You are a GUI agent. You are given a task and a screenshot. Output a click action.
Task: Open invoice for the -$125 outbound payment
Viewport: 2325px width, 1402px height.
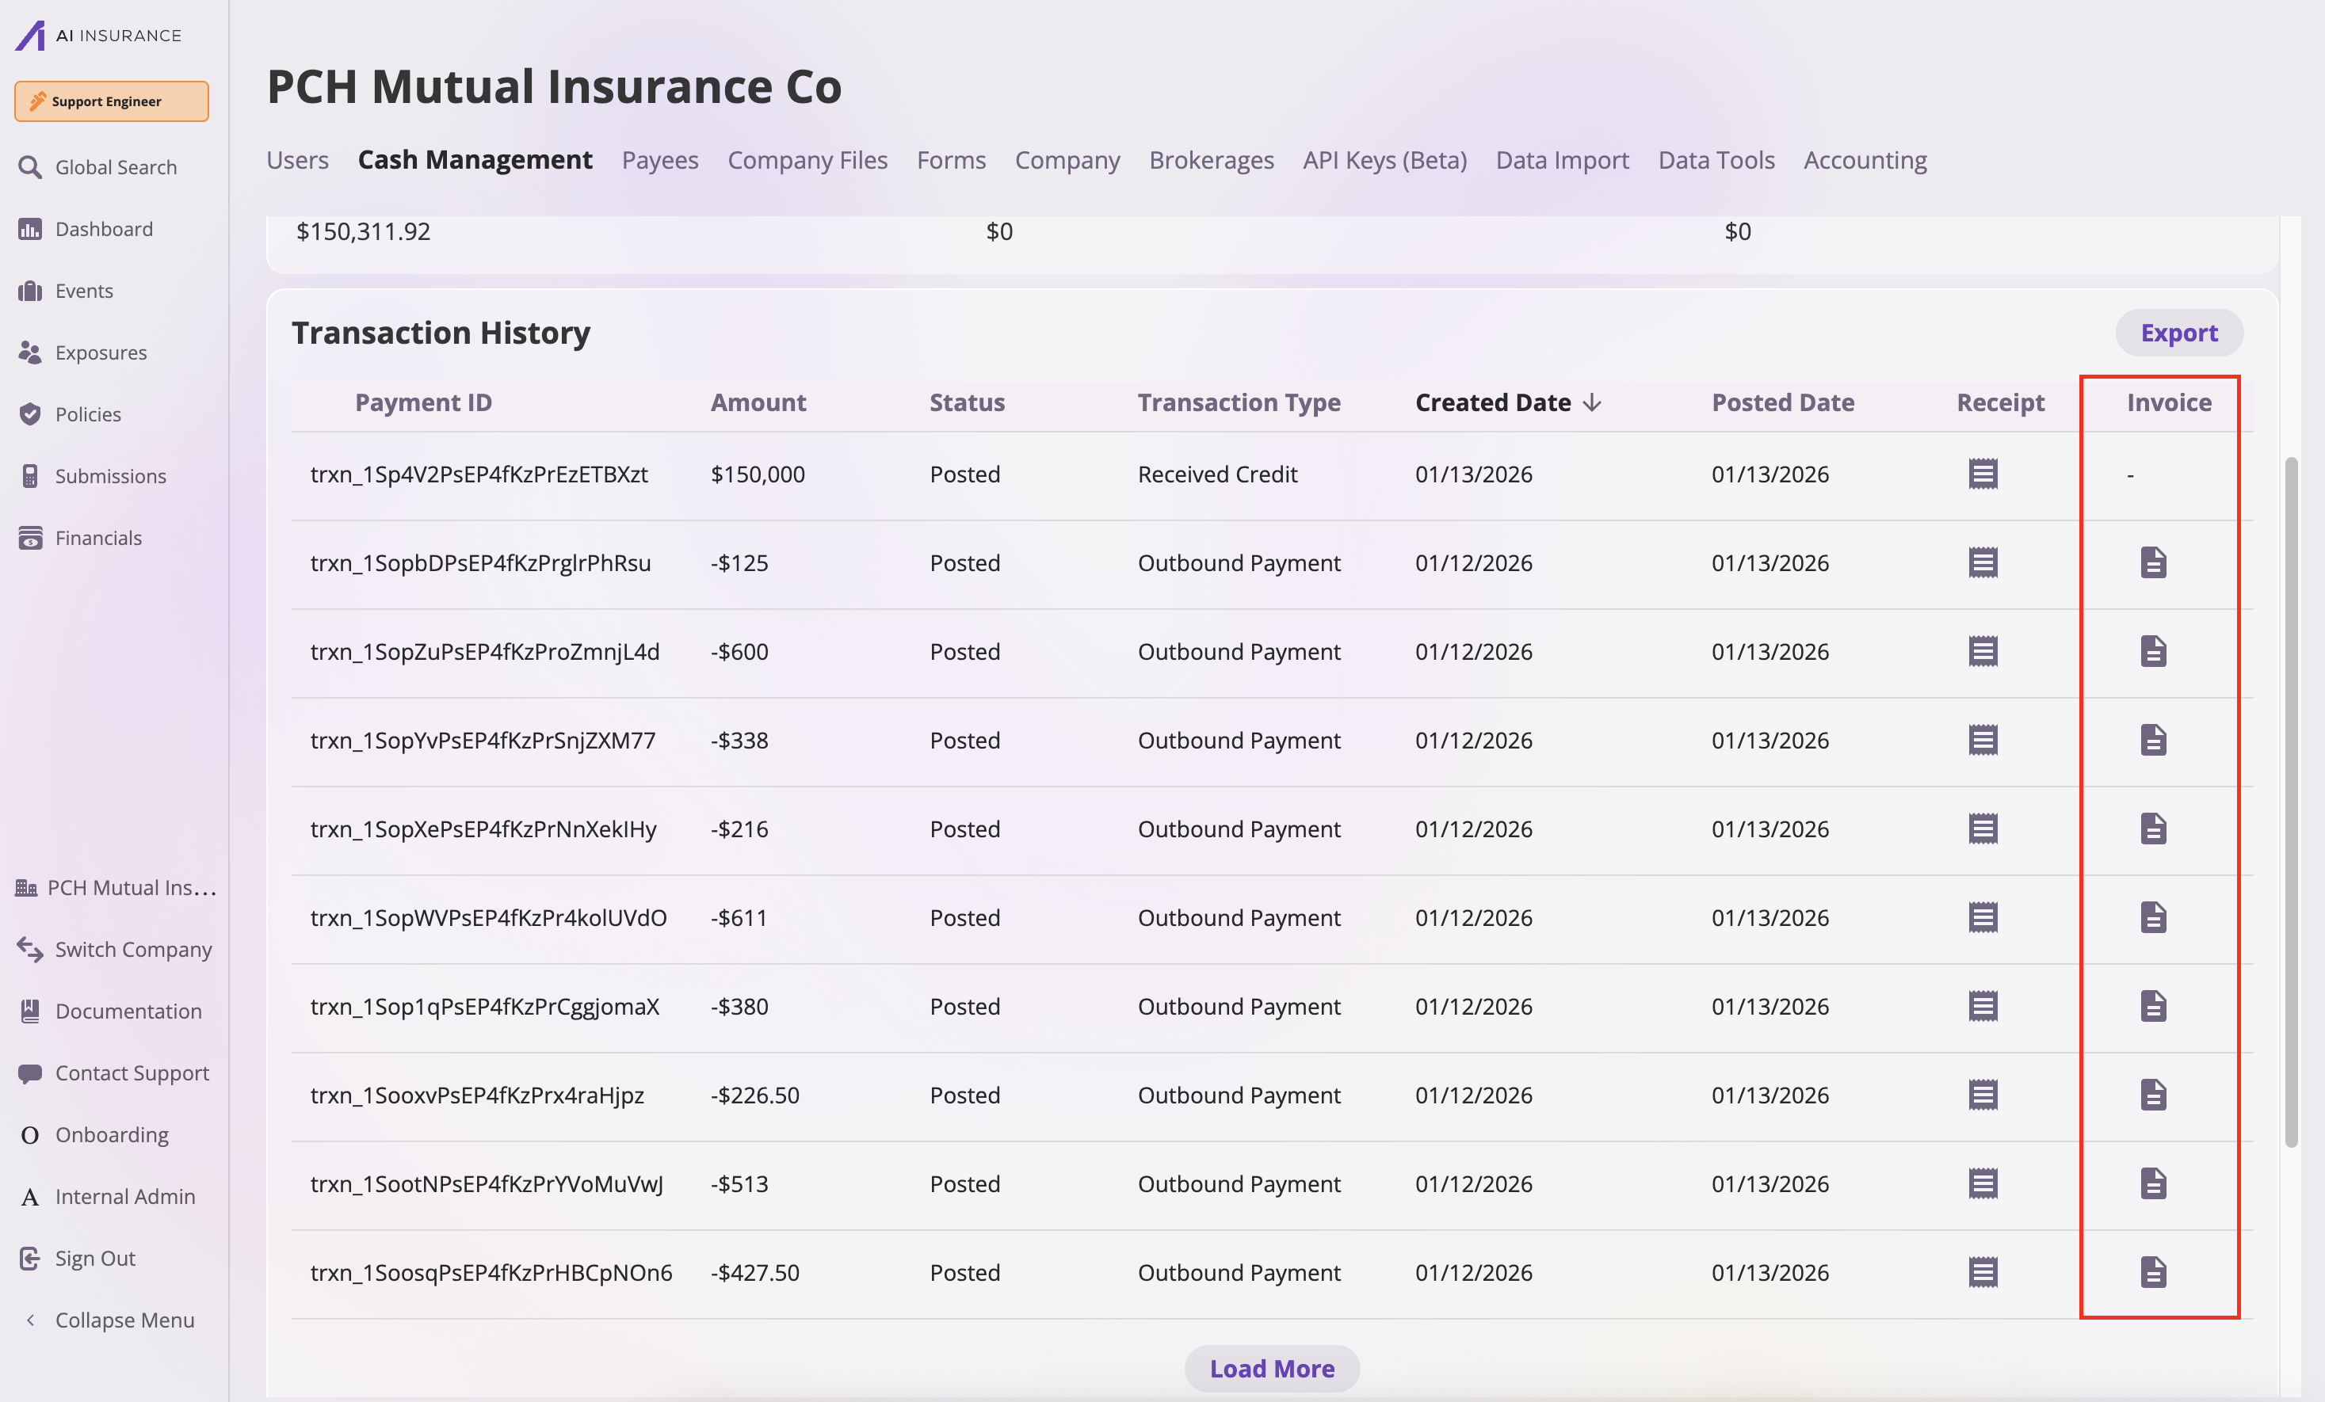point(2152,562)
